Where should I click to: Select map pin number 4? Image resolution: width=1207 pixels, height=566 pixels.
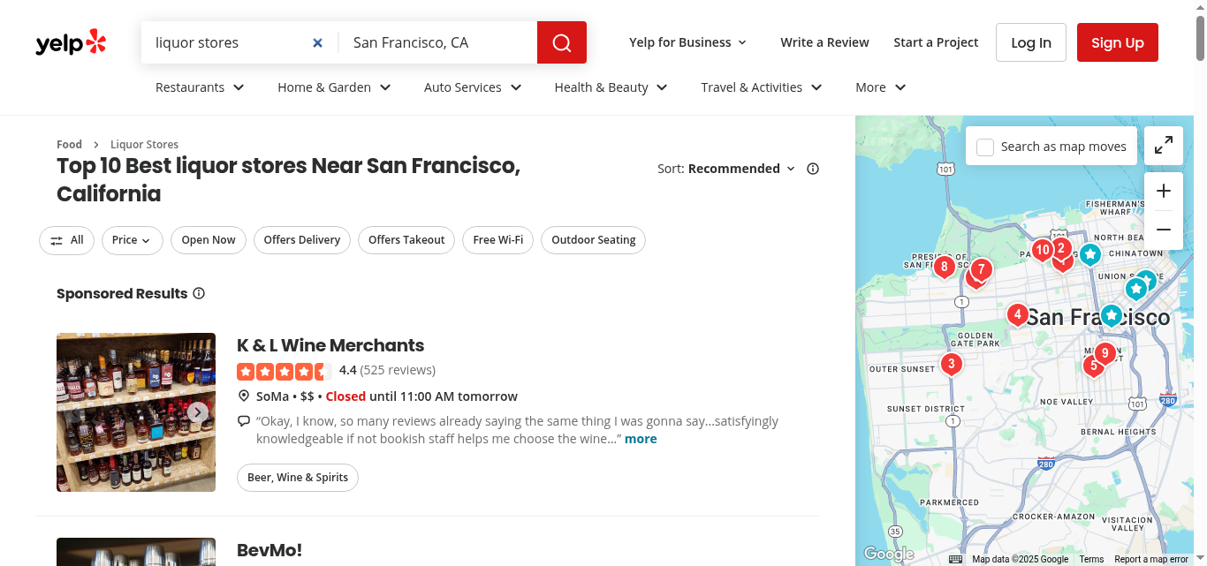tap(1018, 315)
